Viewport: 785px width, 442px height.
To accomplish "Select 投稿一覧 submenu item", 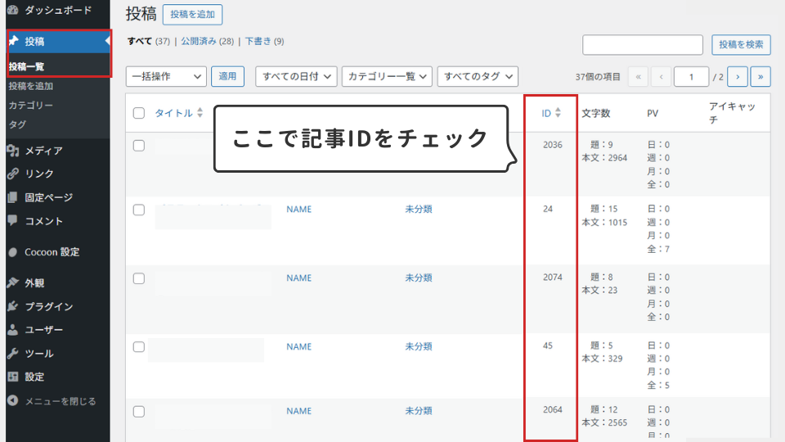I will pyautogui.click(x=26, y=66).
